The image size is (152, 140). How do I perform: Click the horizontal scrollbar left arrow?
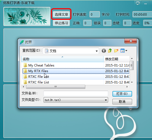pos(23,87)
